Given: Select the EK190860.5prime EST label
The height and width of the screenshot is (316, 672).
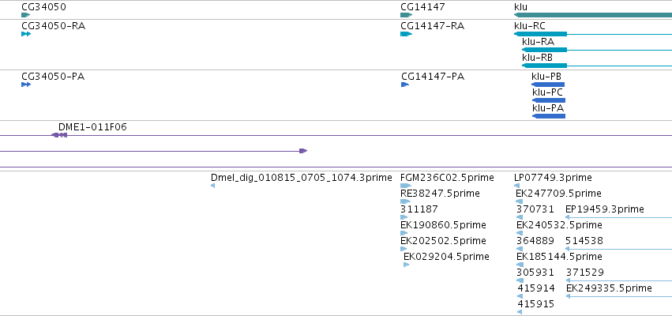Looking at the screenshot, I should (x=443, y=225).
